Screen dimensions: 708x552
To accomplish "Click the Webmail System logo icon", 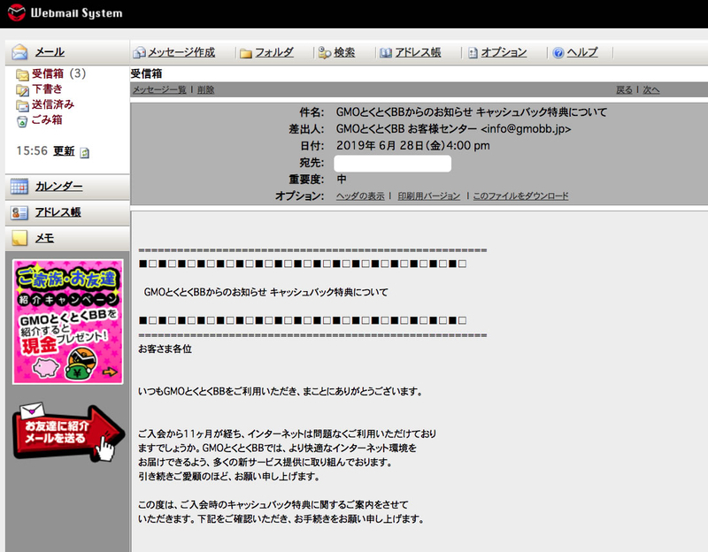I will click(17, 12).
